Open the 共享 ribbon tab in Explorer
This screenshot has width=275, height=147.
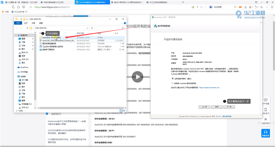point(33,23)
